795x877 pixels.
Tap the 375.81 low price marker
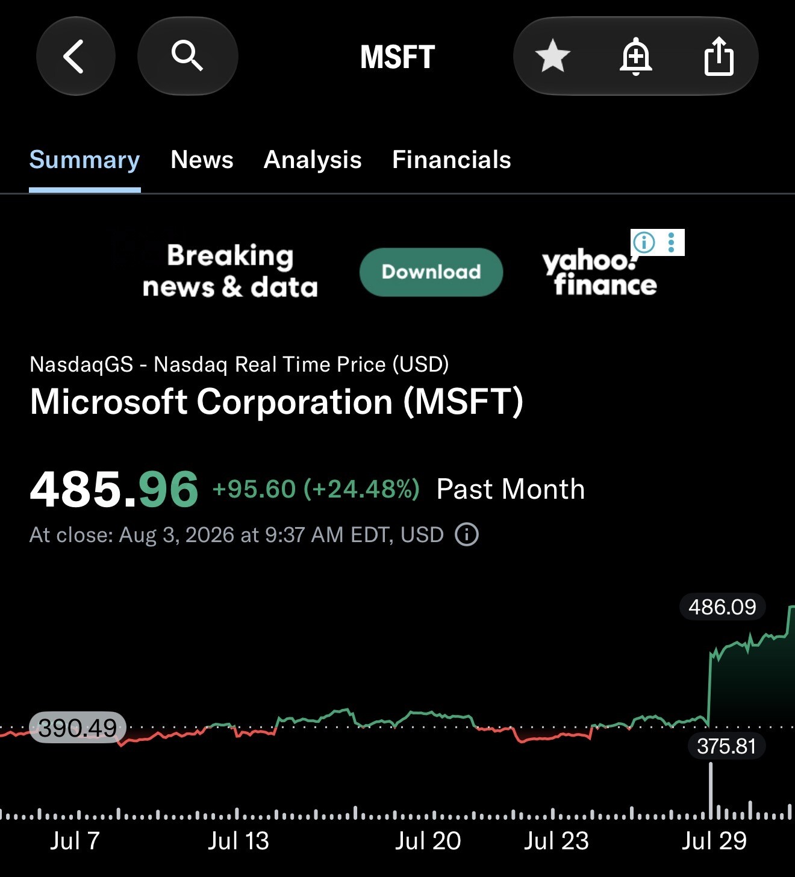726,746
